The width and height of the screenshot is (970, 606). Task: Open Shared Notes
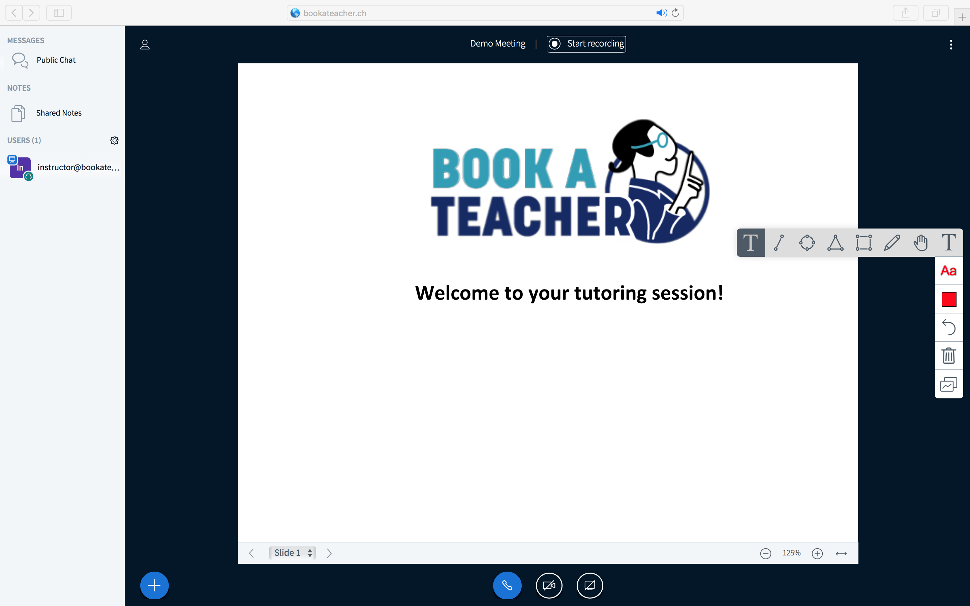point(62,113)
